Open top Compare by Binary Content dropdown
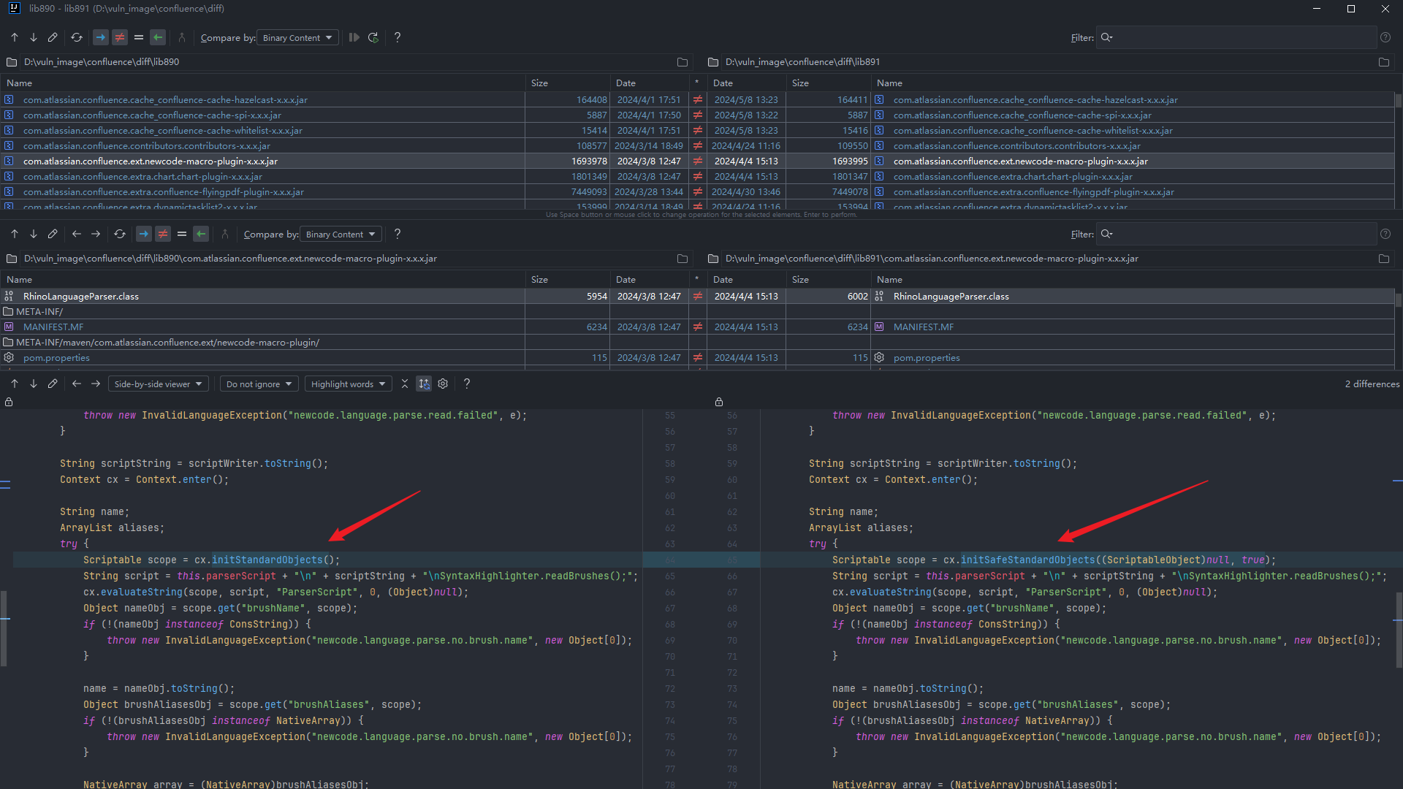 pyautogui.click(x=297, y=38)
